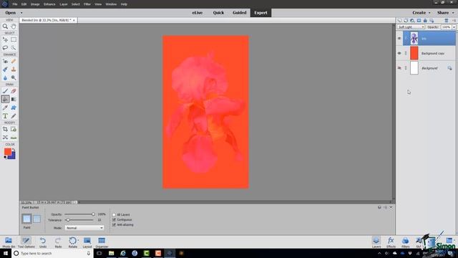Toggle visibility of the Iris layer
The width and height of the screenshot is (458, 258).
pyautogui.click(x=399, y=38)
